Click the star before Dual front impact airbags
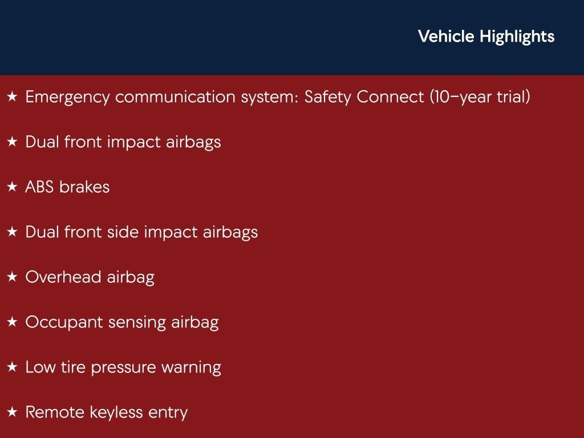This screenshot has height=438, width=584. [12, 143]
